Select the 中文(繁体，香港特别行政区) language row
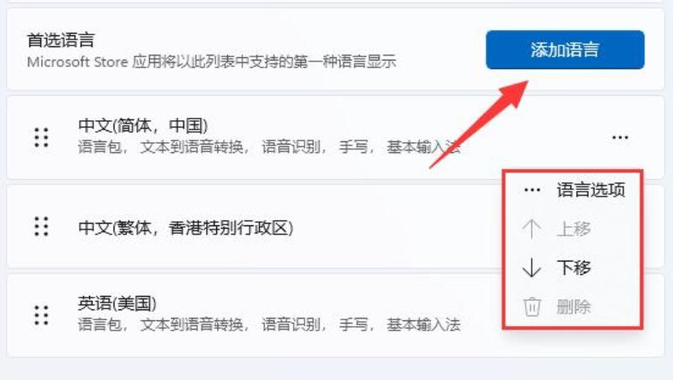 pos(336,227)
